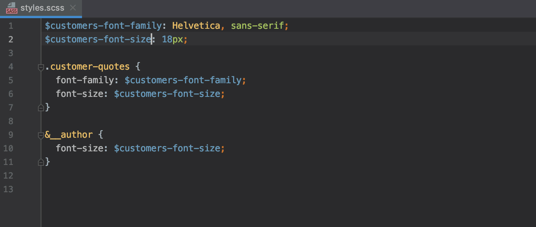The width and height of the screenshot is (536, 227).
Task: Switch to the styles.scss editor tab
Action: click(x=42, y=8)
